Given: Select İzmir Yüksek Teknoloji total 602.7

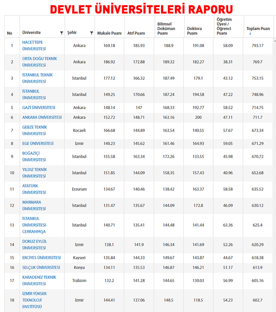Looking at the screenshot, I should (x=258, y=300).
